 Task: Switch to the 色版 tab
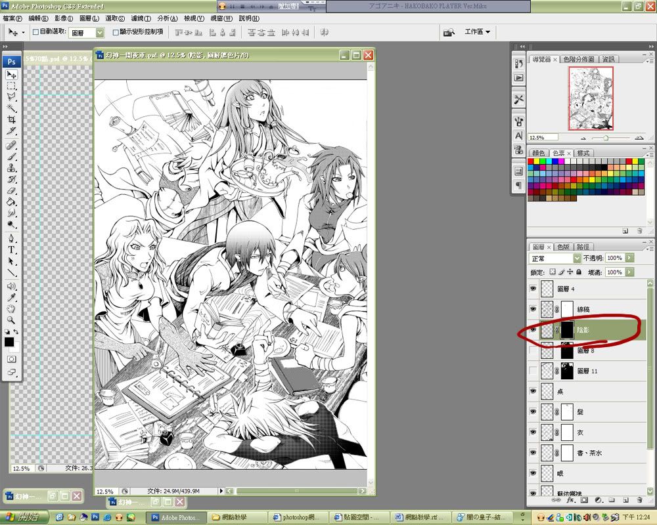point(564,247)
